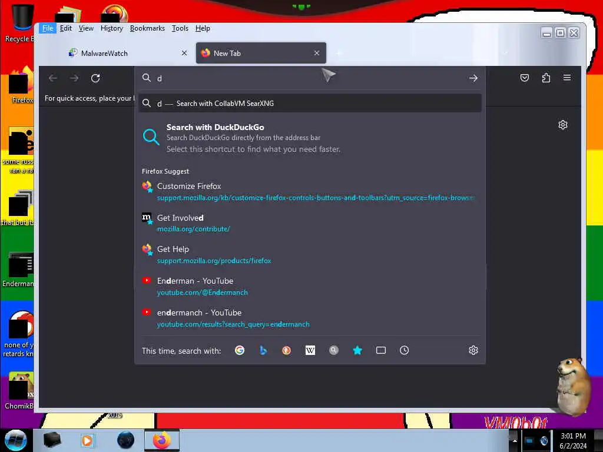Click the Back navigation arrow
The height and width of the screenshot is (452, 603).
pos(53,78)
